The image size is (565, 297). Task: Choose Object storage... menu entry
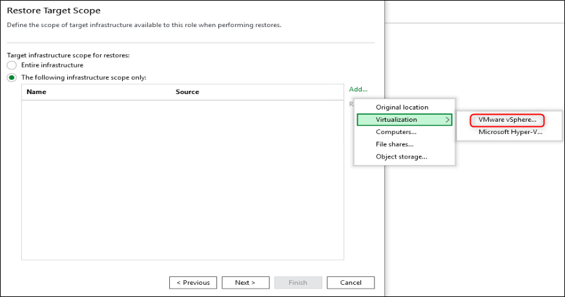pyautogui.click(x=401, y=157)
